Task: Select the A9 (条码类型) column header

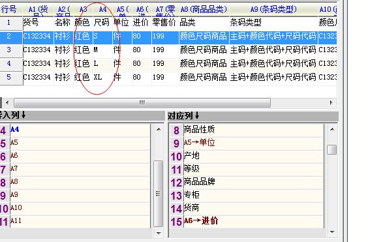Action: (x=273, y=9)
